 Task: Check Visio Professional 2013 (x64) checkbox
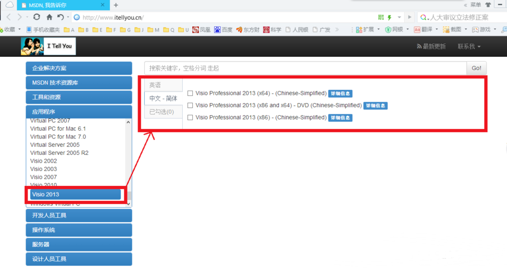(x=190, y=94)
